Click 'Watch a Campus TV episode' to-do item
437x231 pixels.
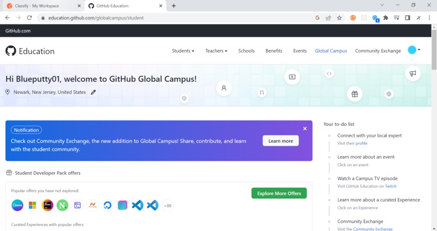click(367, 179)
